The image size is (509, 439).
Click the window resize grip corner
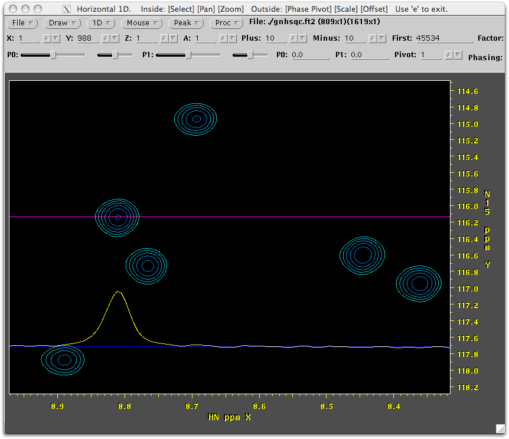pyautogui.click(x=501, y=429)
